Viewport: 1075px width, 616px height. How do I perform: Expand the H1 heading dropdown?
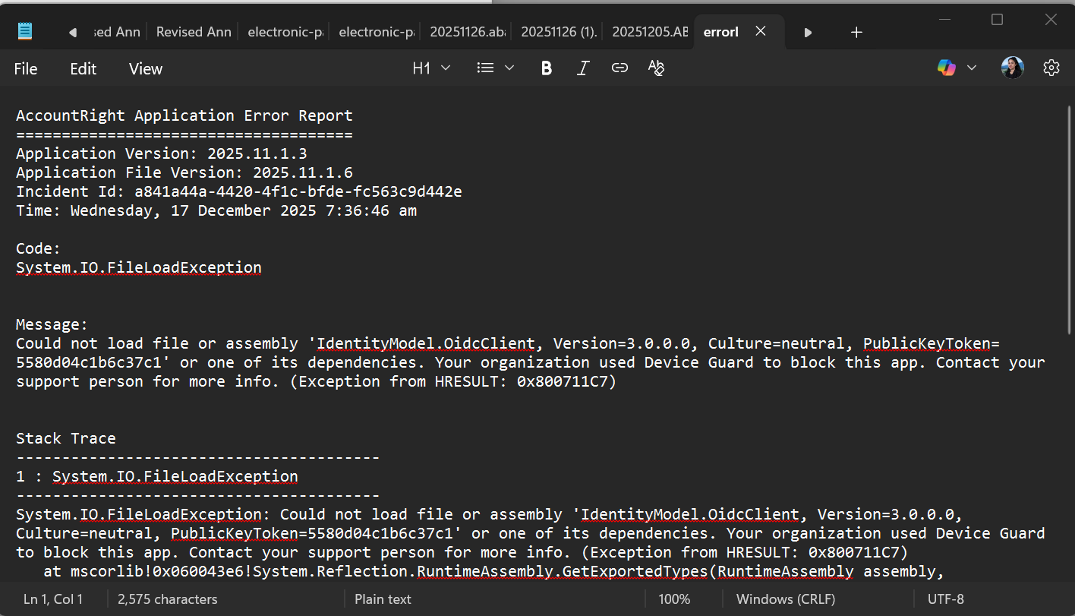click(x=431, y=68)
